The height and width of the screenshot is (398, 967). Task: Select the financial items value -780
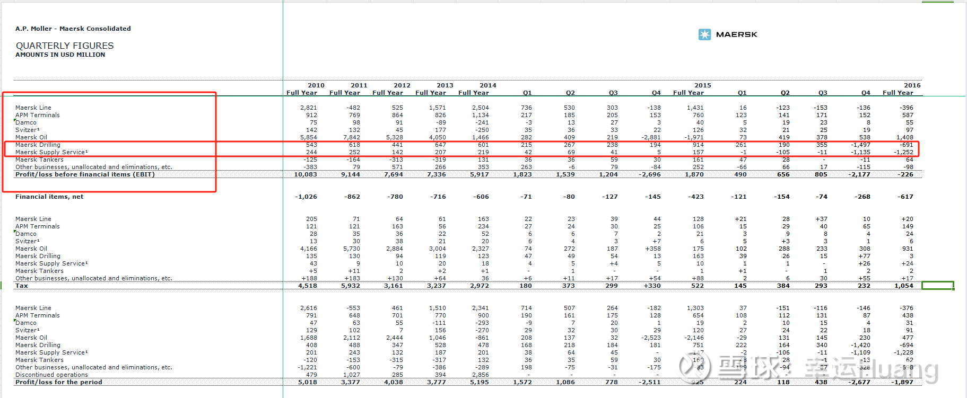(395, 197)
